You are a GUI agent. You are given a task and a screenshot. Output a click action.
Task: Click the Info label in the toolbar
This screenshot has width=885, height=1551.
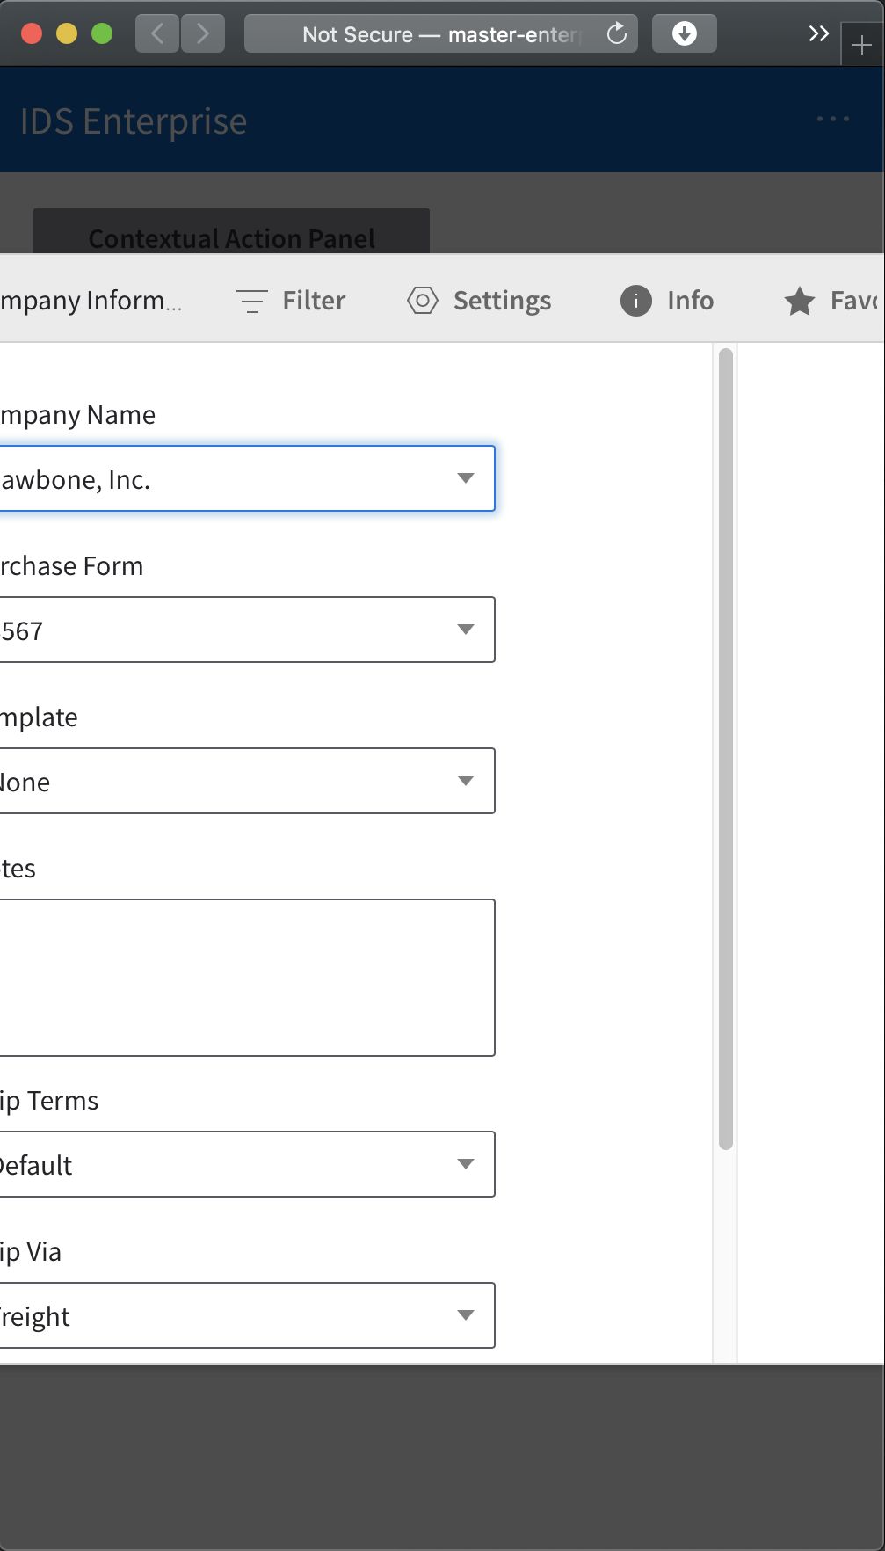pyautogui.click(x=690, y=301)
